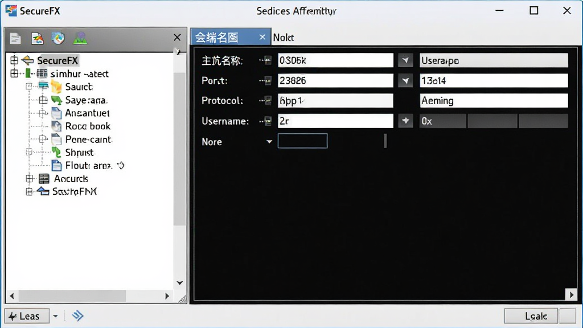Expand the Ansantuet tree node
The height and width of the screenshot is (328, 583).
click(x=43, y=113)
